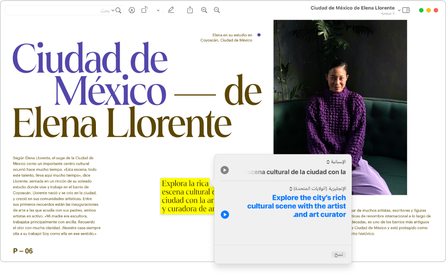This screenshot has height=273, width=446.
Task: Play the Spanish source text audio
Action: click(x=225, y=170)
